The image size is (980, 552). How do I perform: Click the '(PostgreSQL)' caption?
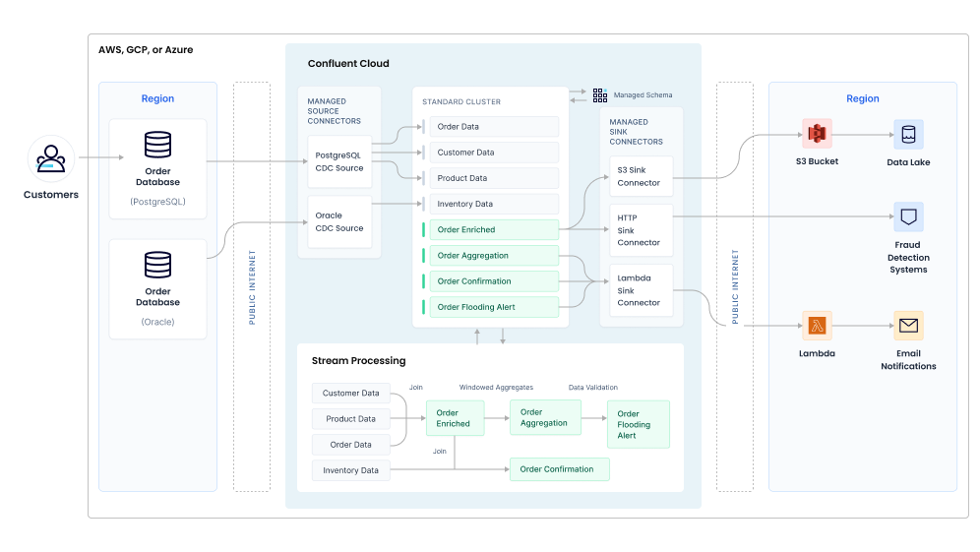pos(157,202)
